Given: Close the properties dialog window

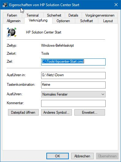Looking at the screenshot, I should (116, 5).
